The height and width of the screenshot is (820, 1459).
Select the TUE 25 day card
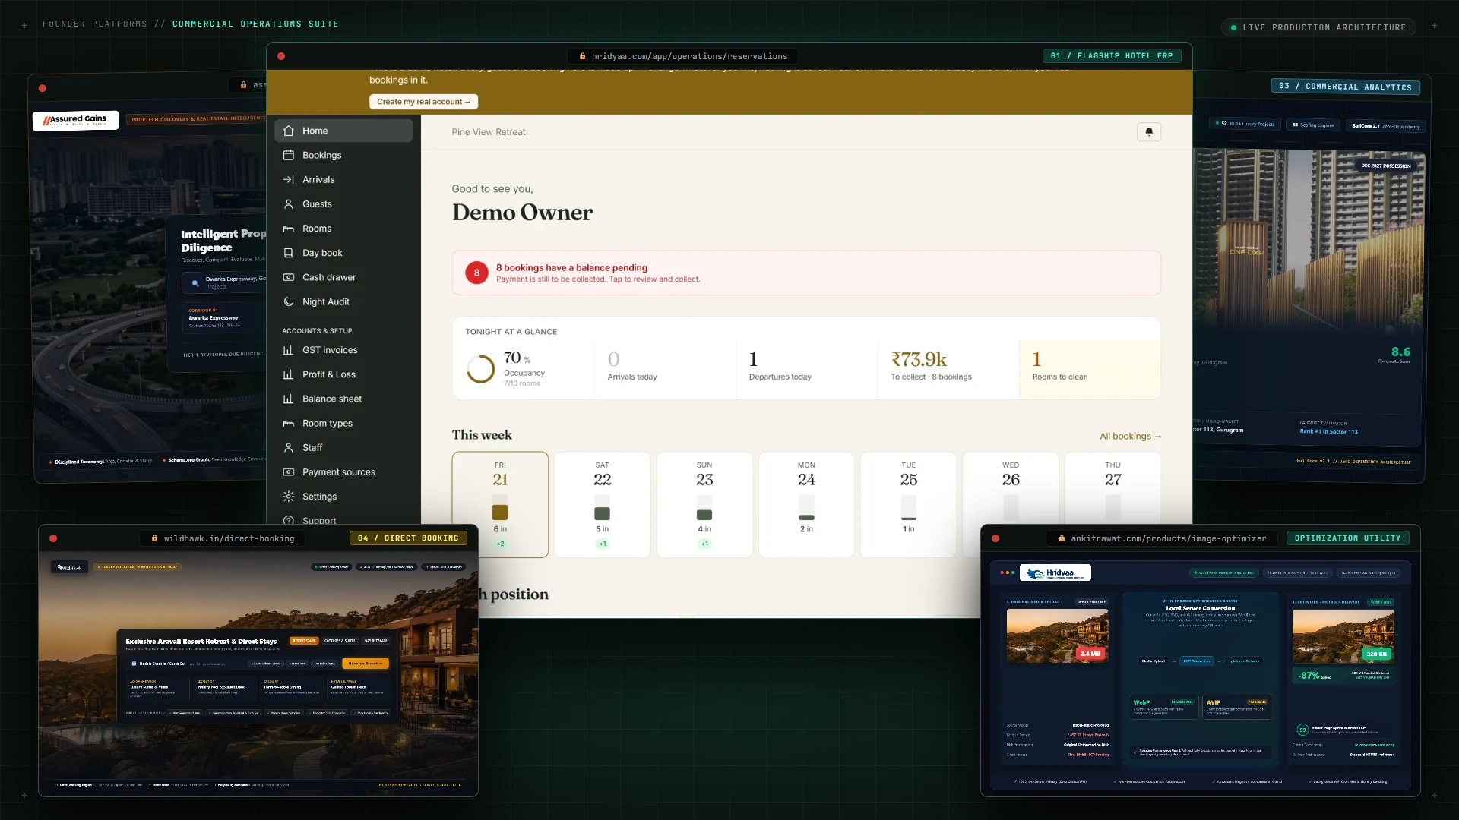[909, 505]
